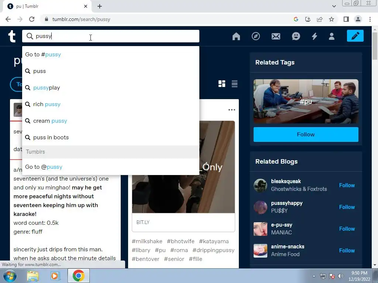Click the page vertical scrollbar thumb
The height and width of the screenshot is (283, 378).
click(x=375, y=46)
